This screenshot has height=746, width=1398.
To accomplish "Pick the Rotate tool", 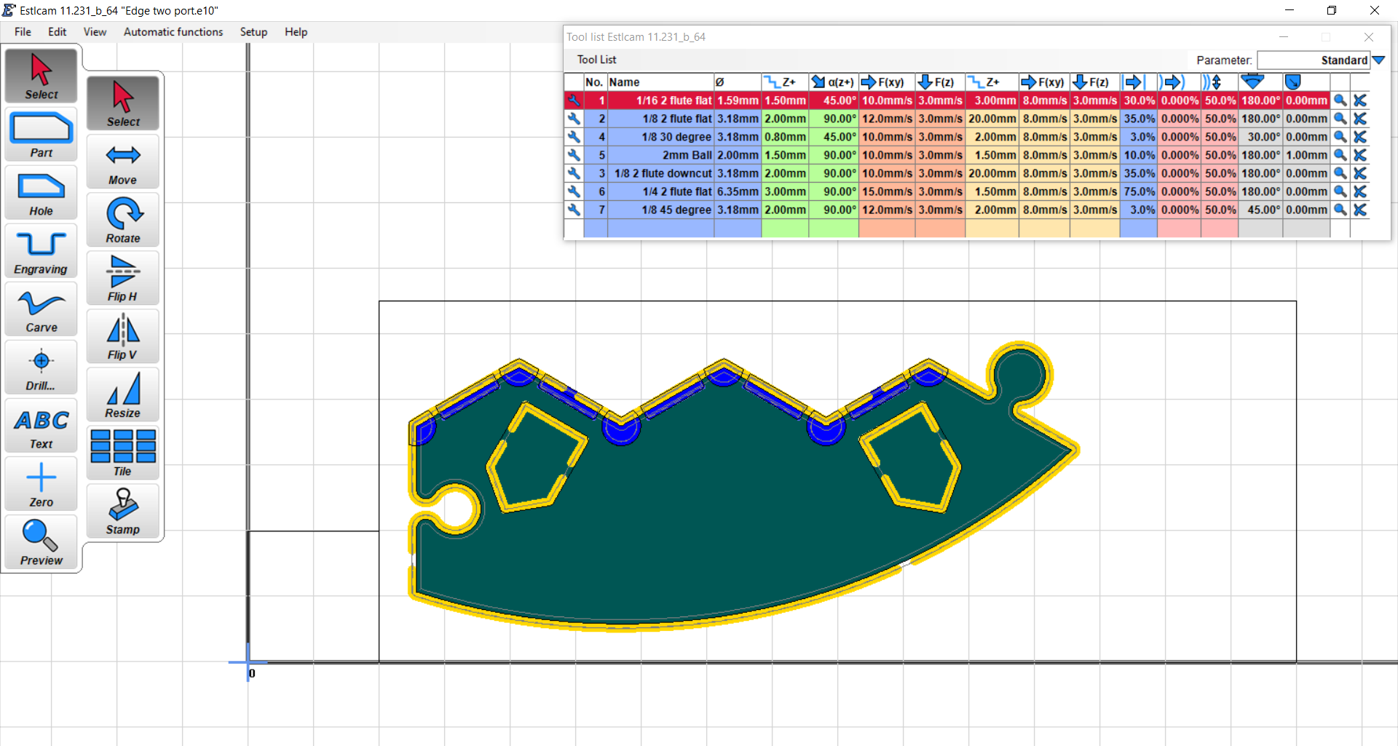I will click(123, 220).
